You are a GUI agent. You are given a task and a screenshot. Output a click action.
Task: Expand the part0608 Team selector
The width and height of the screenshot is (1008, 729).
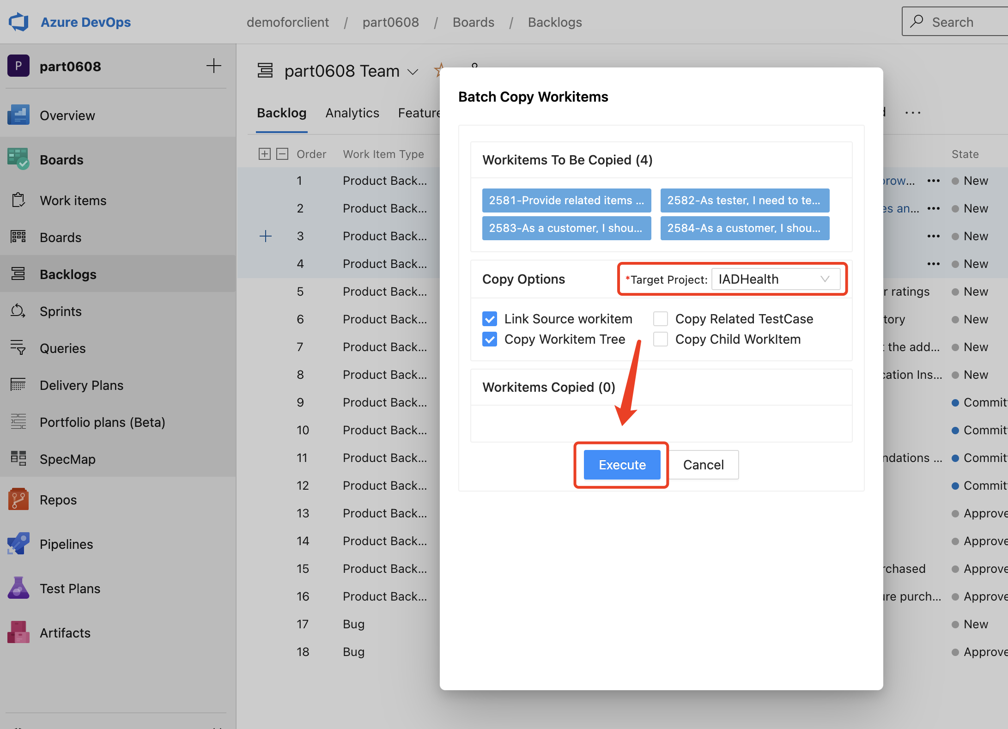pos(413,72)
